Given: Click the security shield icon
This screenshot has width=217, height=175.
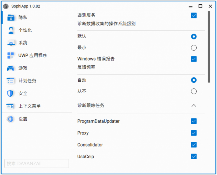Looking at the screenshot, I should pos(10,93).
